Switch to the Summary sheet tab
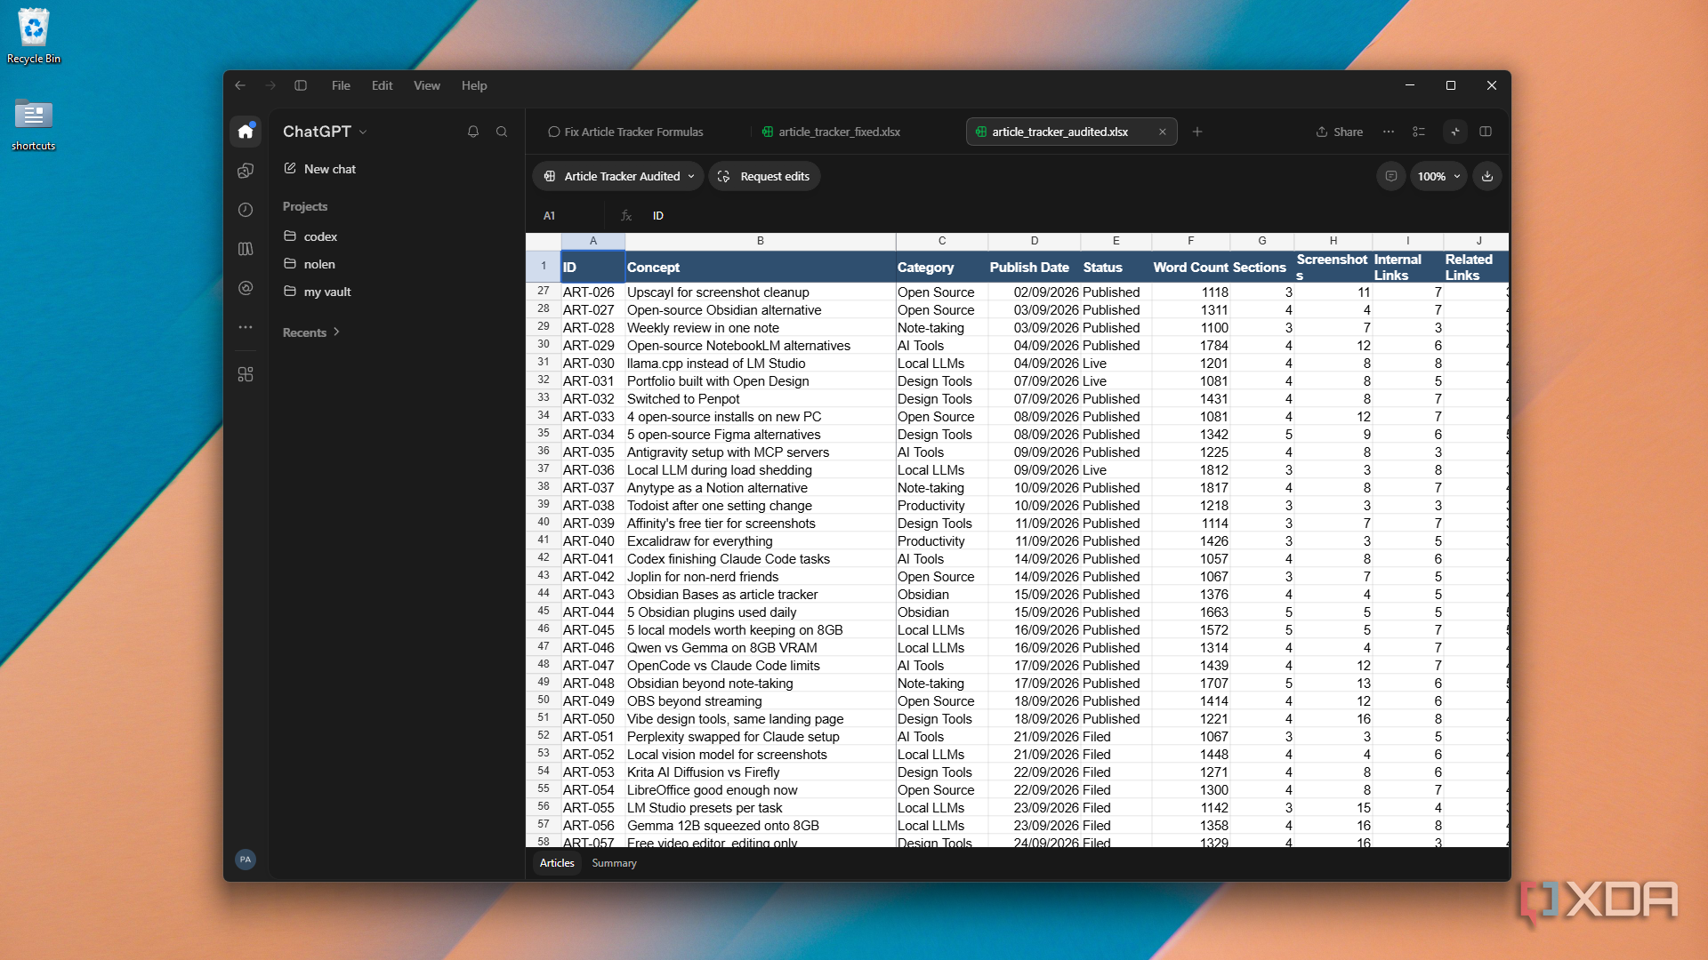Viewport: 1708px width, 960px height. click(614, 863)
